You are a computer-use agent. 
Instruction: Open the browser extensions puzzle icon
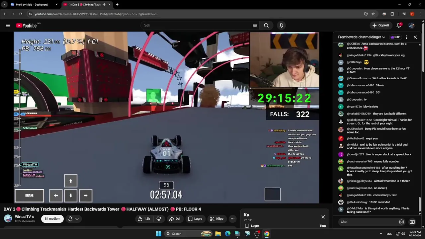click(x=392, y=14)
